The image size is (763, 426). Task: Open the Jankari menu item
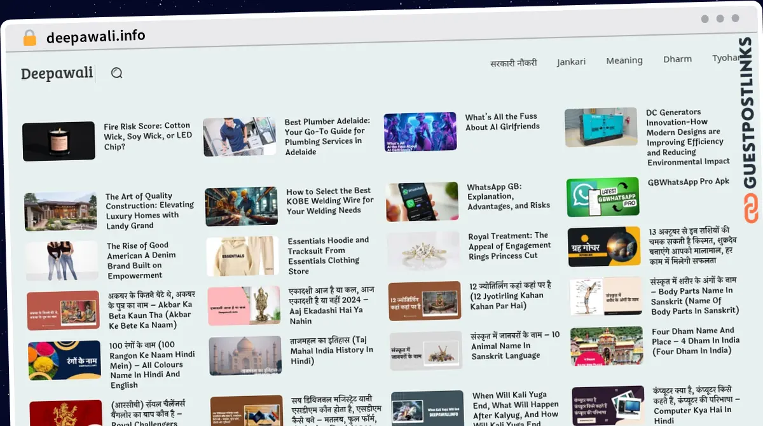tap(571, 62)
